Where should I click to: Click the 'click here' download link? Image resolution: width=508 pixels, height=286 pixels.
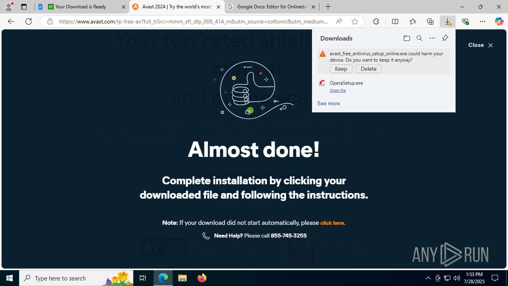click(x=332, y=223)
